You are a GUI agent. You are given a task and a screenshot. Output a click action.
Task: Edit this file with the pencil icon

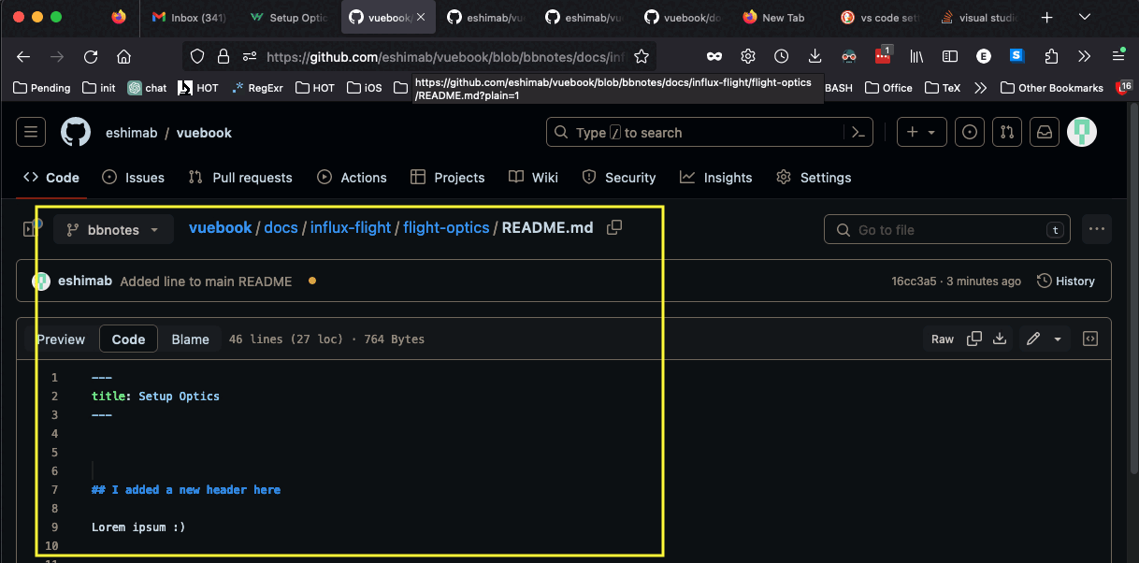[1033, 339]
